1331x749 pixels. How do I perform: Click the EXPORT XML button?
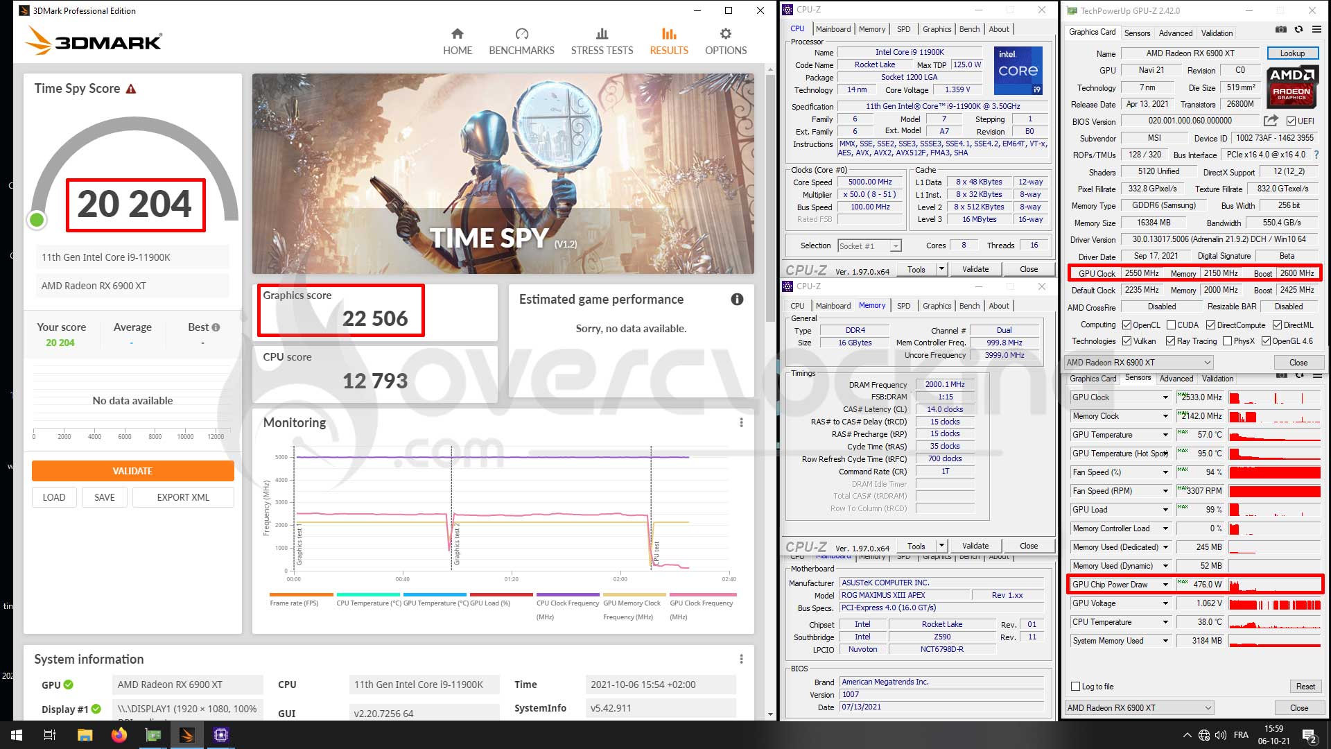[183, 497]
